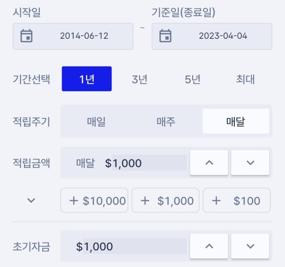Increase monthly deposit amount with up arrow

[209, 162]
